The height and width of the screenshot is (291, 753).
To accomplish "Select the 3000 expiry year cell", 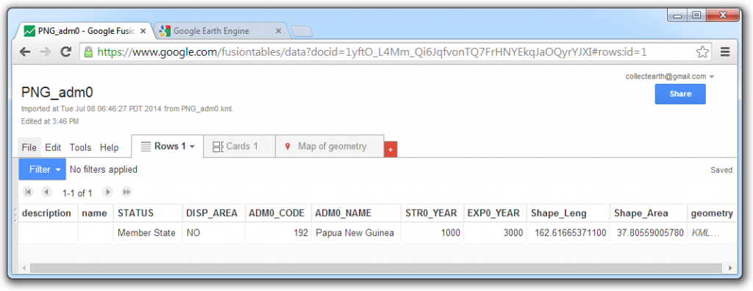I will pyautogui.click(x=495, y=233).
